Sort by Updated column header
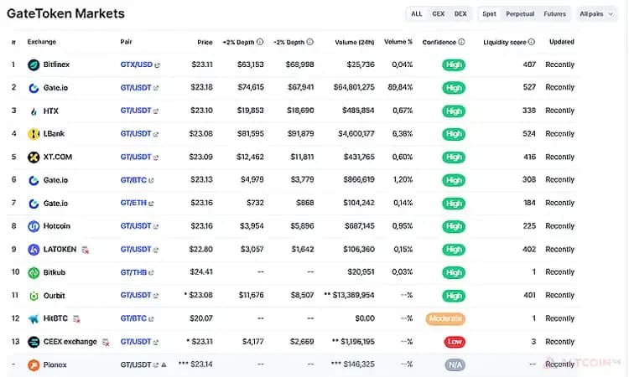Viewport: 629px width, 377px height. (562, 42)
